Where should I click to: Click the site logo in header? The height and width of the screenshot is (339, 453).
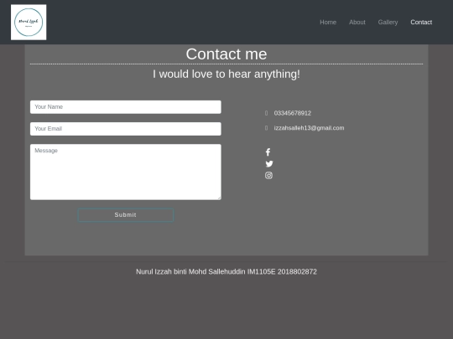pyautogui.click(x=29, y=23)
